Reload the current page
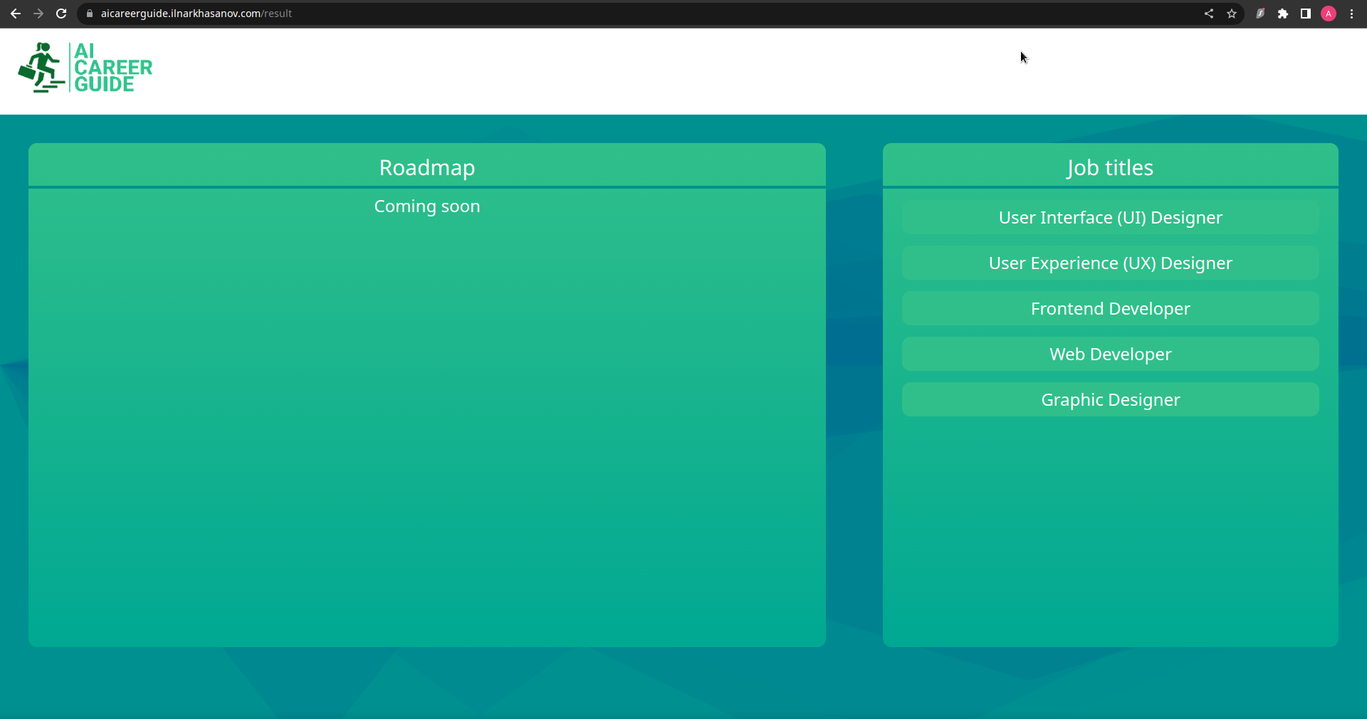The image size is (1367, 719). point(61,14)
